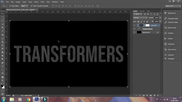This screenshot has height=102, width=182.
Task: Select the Move tool in the toolbox
Action: pyautogui.click(x=3, y=14)
